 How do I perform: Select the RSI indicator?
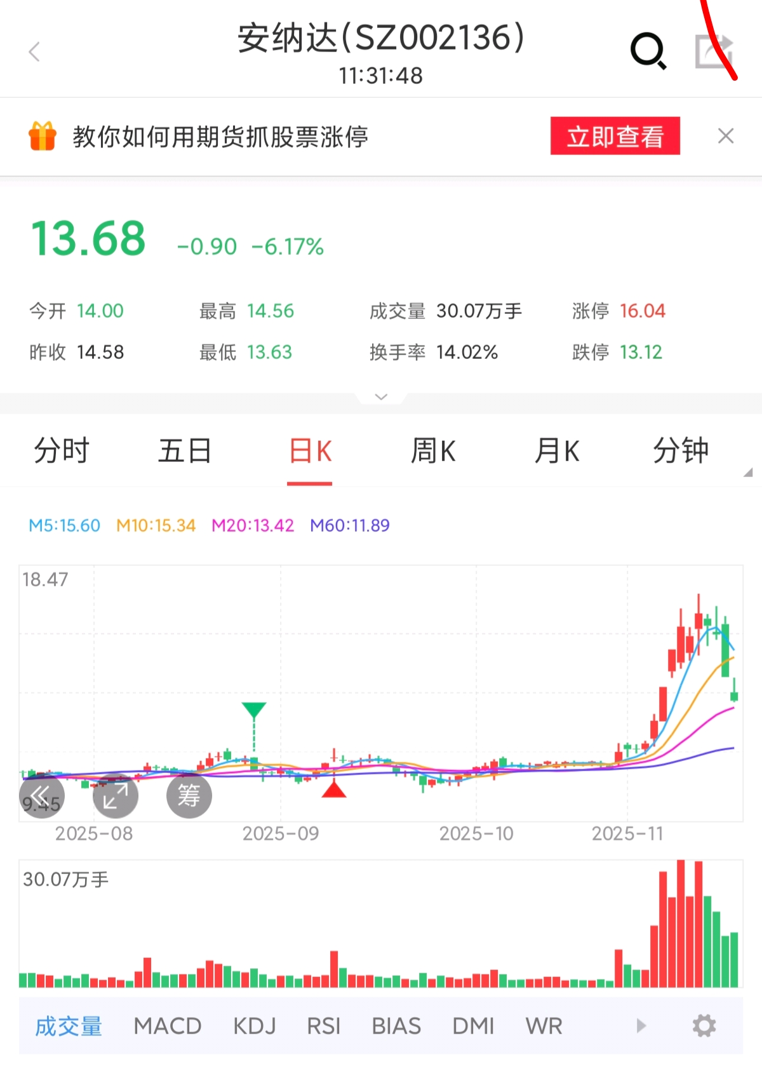point(324,1026)
